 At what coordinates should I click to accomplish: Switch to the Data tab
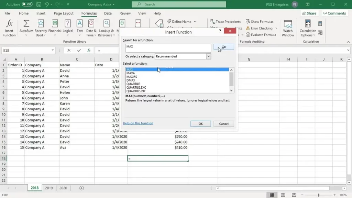pyautogui.click(x=108, y=13)
